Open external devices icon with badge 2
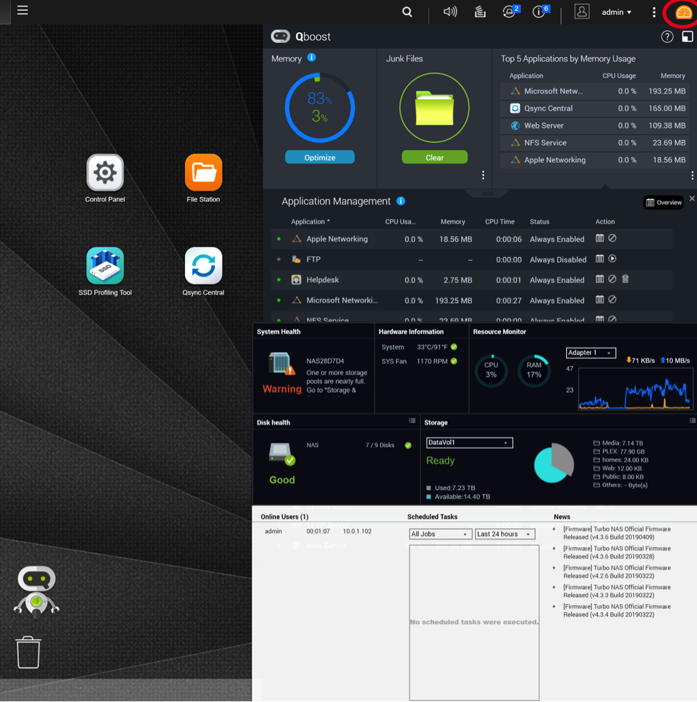Image resolution: width=697 pixels, height=702 pixels. click(510, 11)
